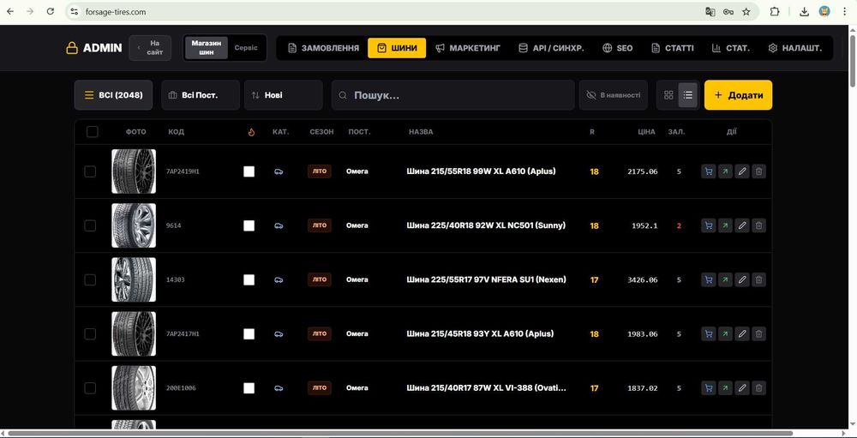
Task: Switch to Сервіс mode
Action: (246, 48)
